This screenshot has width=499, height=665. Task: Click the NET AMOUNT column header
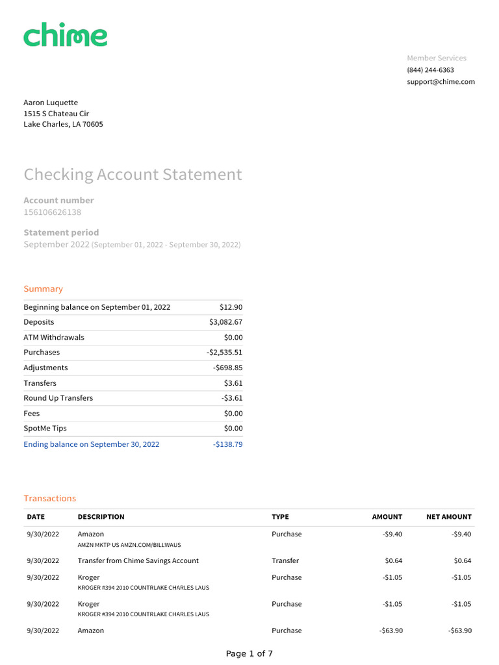[449, 517]
